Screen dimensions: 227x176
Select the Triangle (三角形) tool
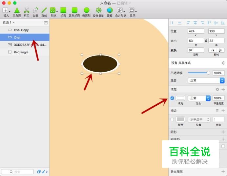pos(17,12)
